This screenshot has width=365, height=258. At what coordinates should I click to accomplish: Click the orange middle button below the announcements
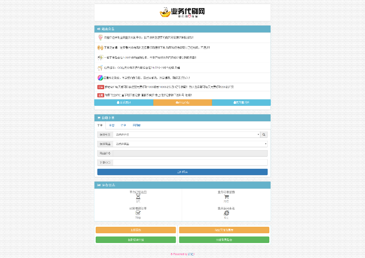[182, 103]
